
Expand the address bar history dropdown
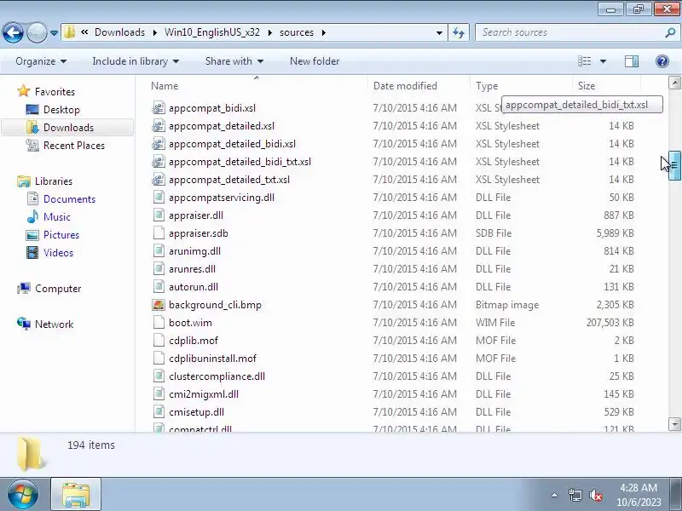pos(439,32)
